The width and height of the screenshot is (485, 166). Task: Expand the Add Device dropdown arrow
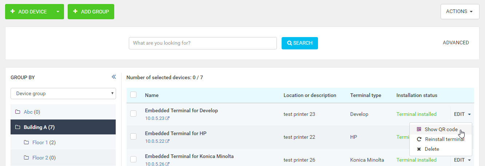tap(57, 12)
